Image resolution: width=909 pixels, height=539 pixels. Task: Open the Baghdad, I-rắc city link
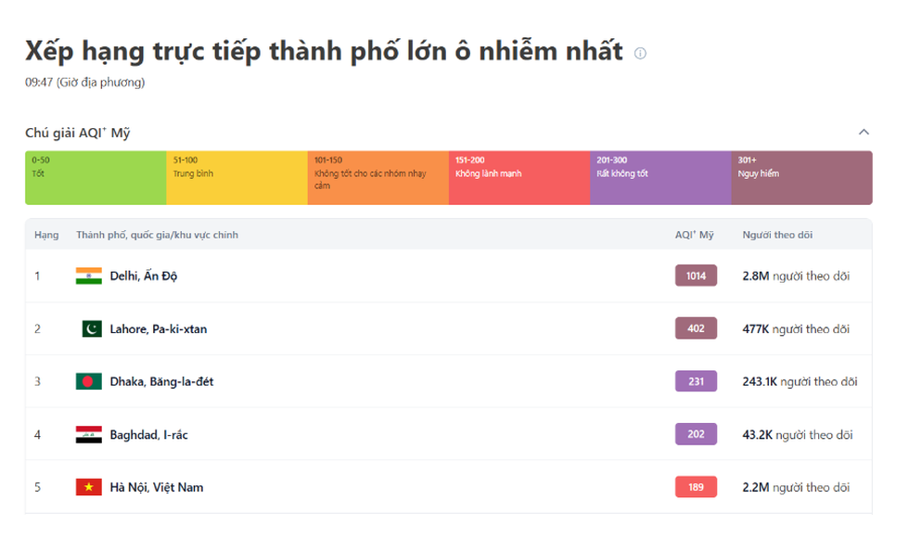(x=148, y=434)
